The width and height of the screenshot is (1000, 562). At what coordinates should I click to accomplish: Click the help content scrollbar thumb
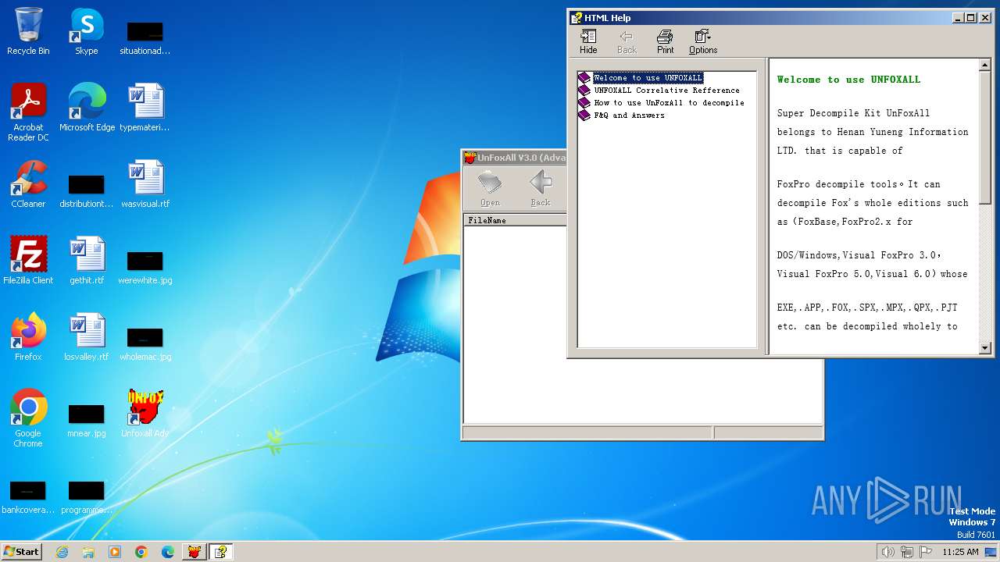[x=985, y=139]
